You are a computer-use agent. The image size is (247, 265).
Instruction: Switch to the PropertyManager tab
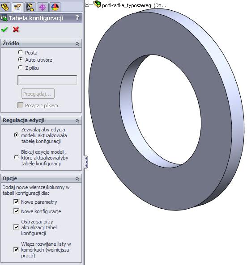pos(17,7)
